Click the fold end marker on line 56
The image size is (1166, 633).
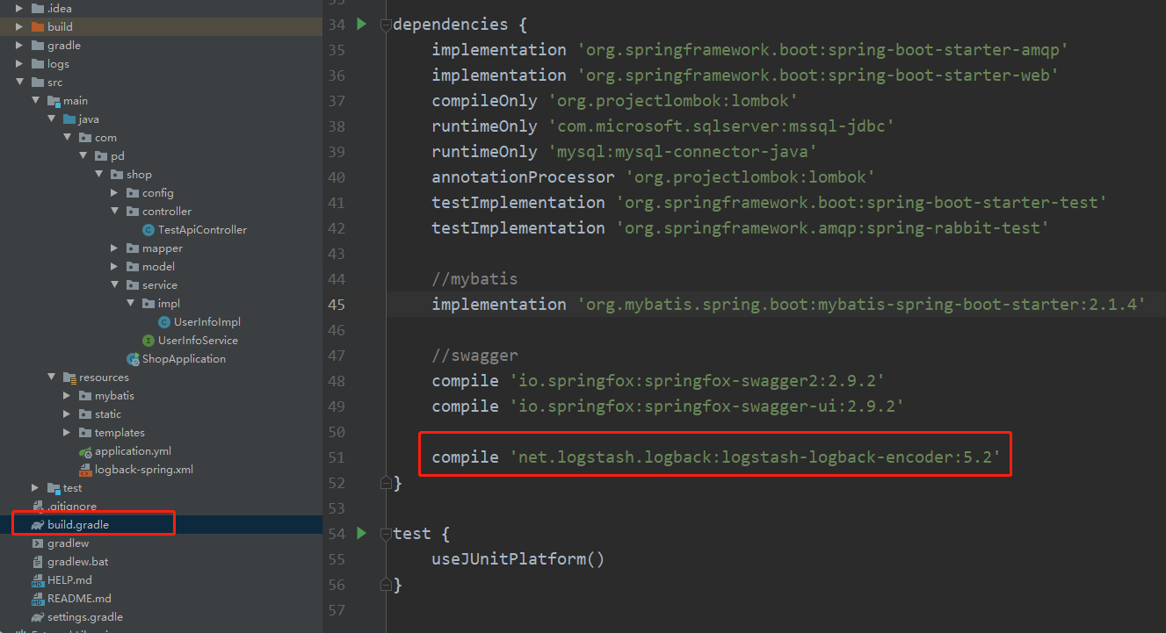pyautogui.click(x=385, y=585)
